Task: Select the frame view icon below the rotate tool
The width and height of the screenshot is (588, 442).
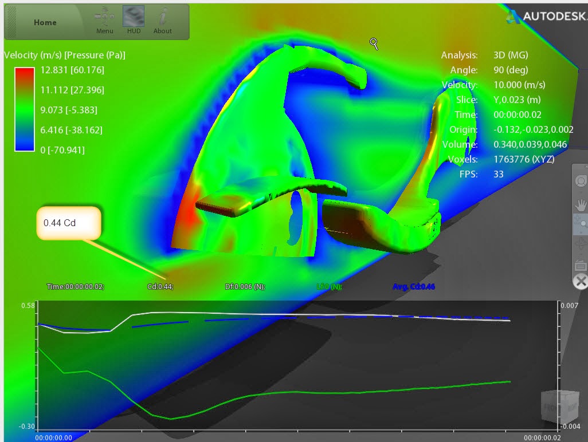Action: (580, 265)
